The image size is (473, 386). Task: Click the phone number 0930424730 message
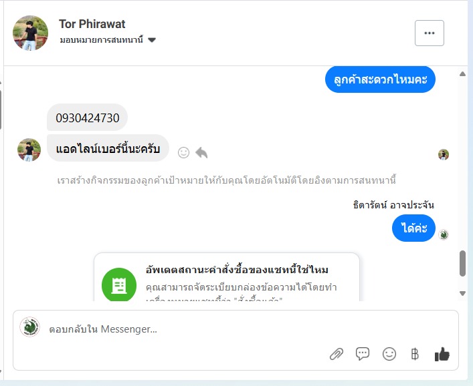pyautogui.click(x=88, y=118)
